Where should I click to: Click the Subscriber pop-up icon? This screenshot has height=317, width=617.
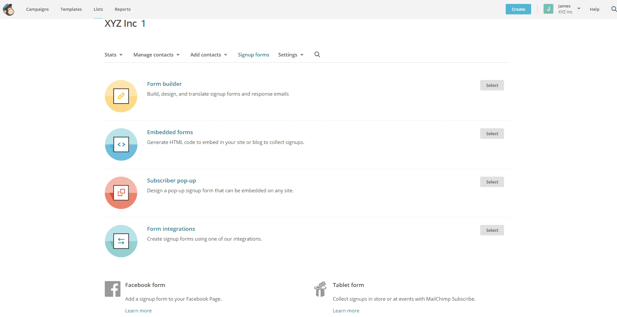pyautogui.click(x=121, y=193)
